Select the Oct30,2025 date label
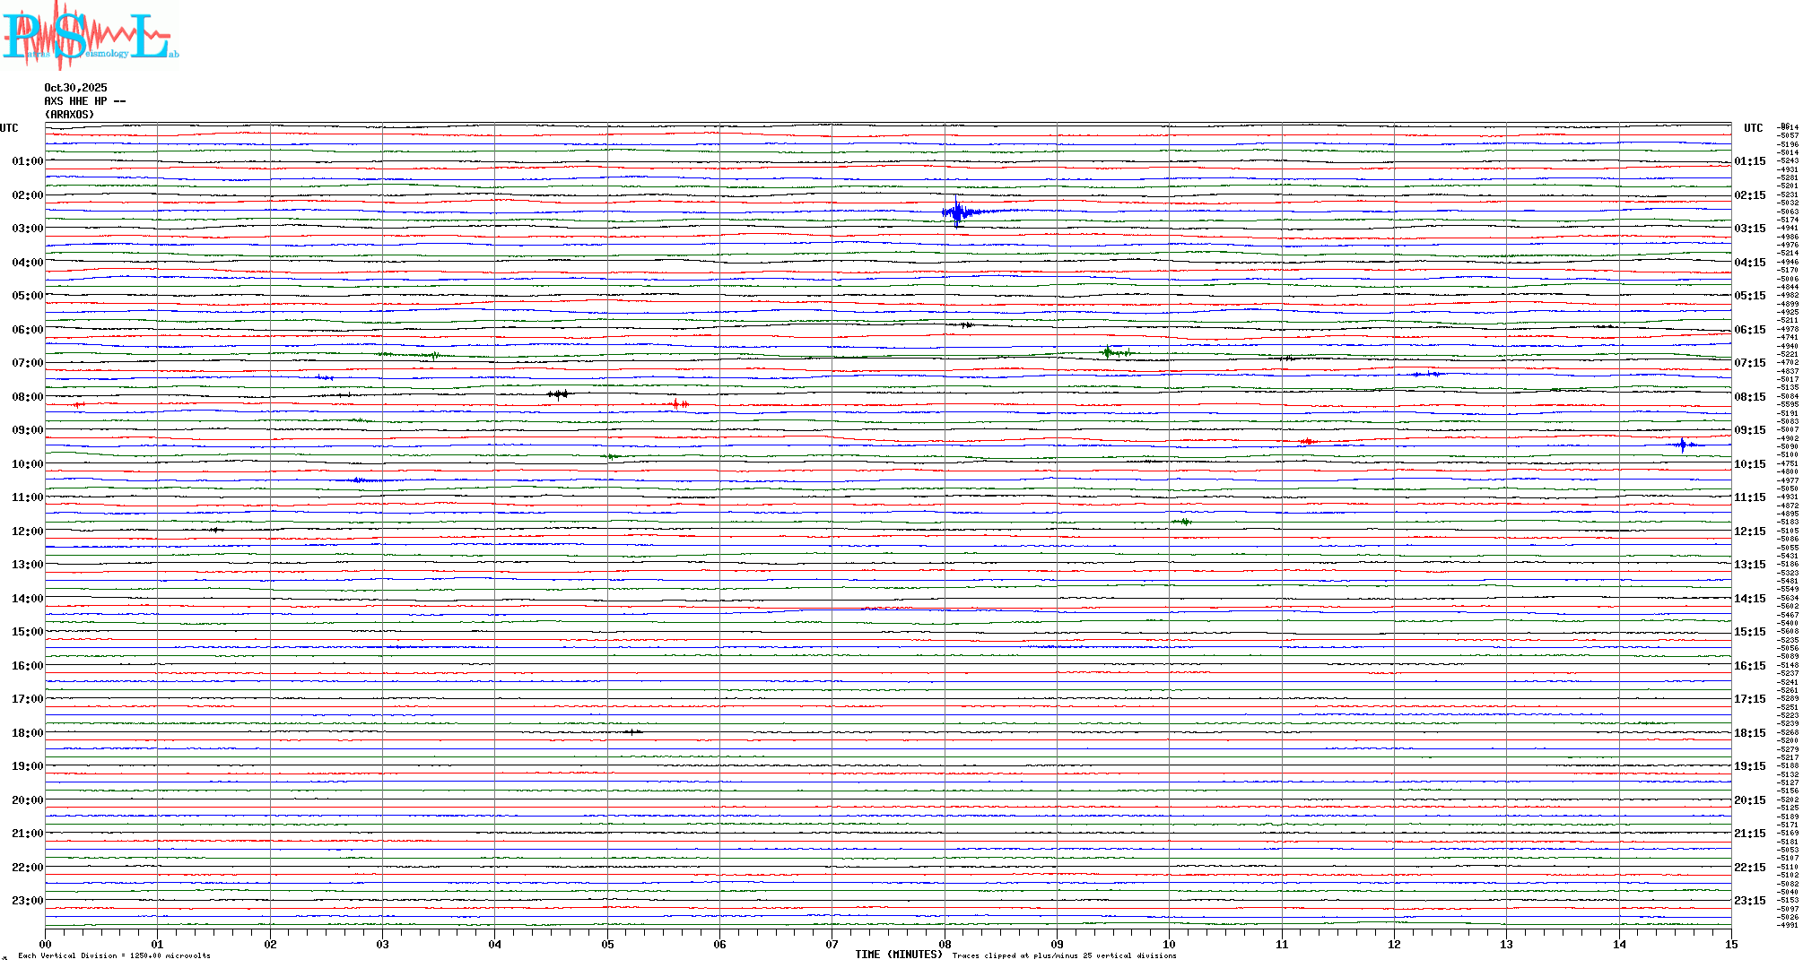1803x968 pixels. [75, 88]
